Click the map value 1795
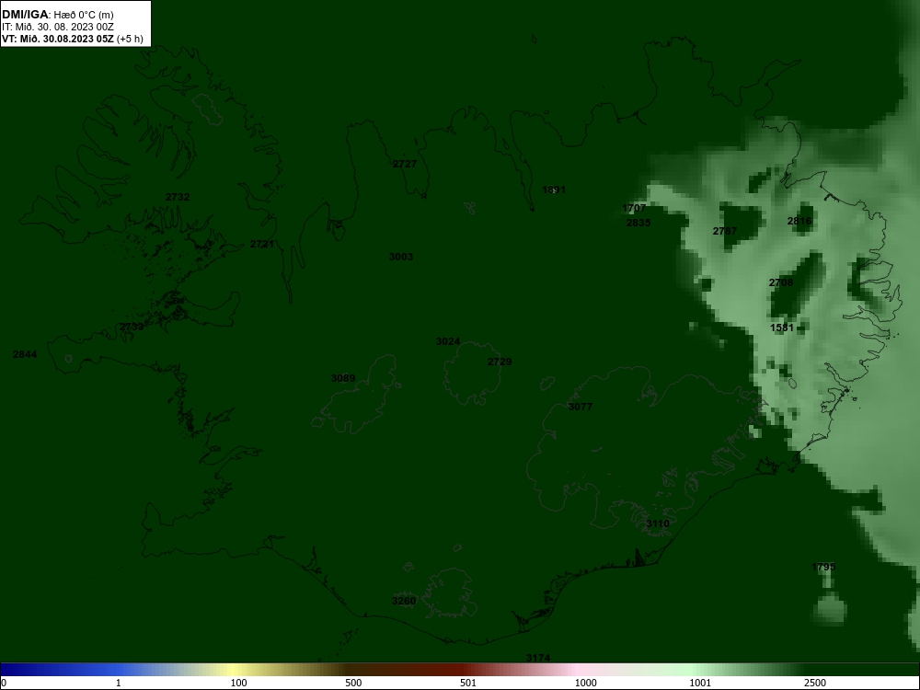Screen dimensions: 920x690 click(x=823, y=567)
